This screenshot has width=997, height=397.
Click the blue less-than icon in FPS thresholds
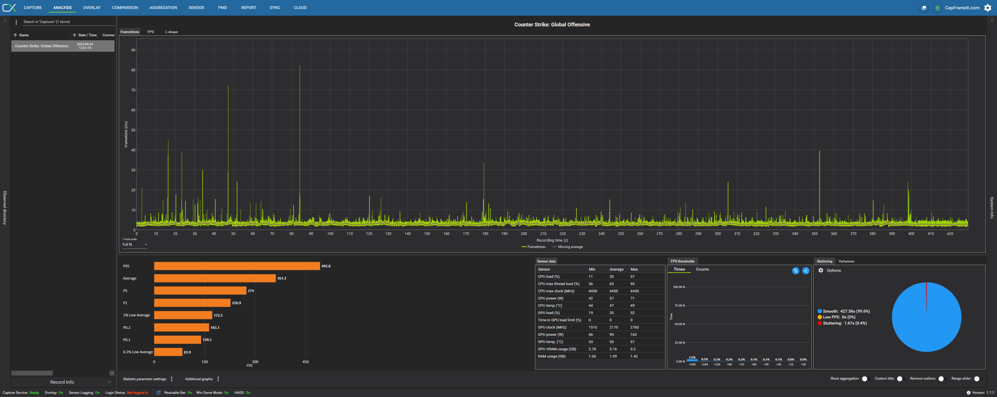pos(806,271)
